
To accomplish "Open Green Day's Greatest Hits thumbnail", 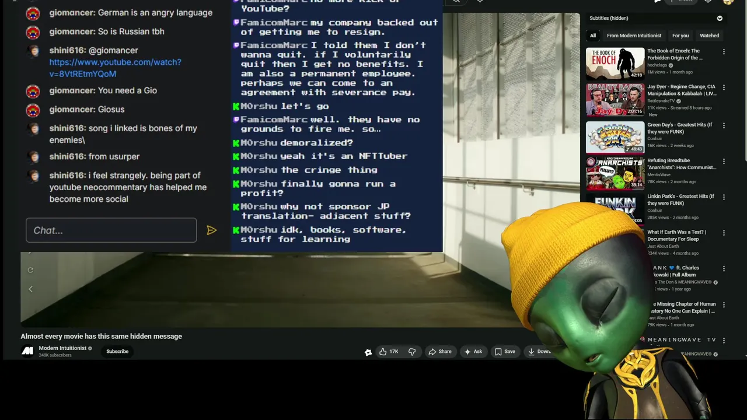I will tap(615, 137).
